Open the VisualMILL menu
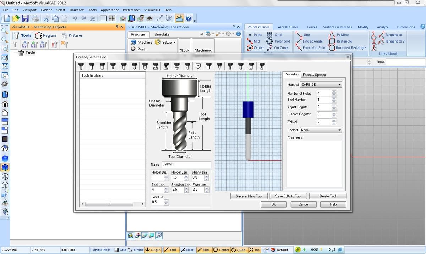426x254 pixels. coord(152,10)
